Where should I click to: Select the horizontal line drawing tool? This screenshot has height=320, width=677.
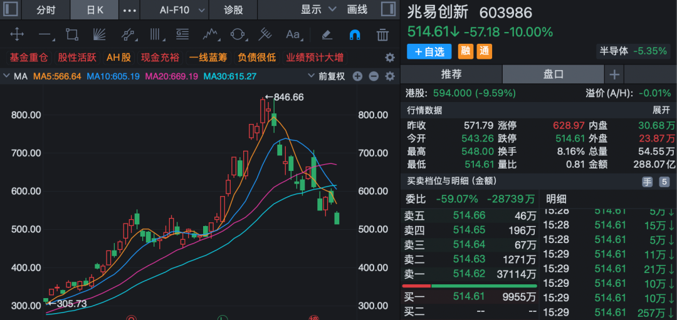(45, 34)
